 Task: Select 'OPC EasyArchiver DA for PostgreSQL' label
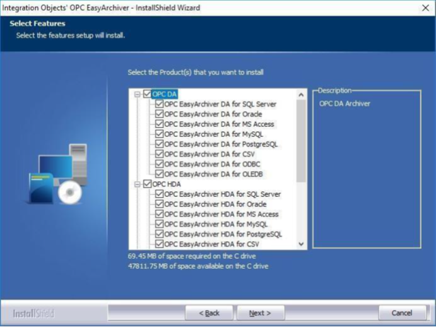[221, 144]
